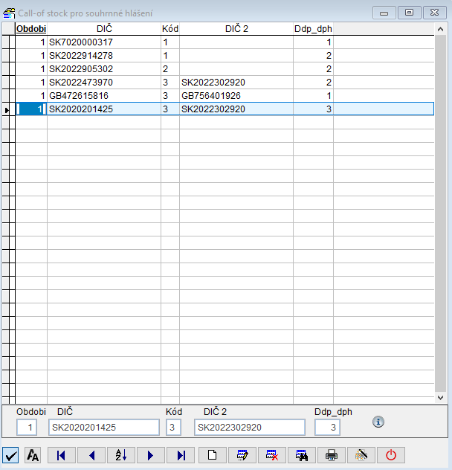Click Ddp_dph cell of SK2022914278 row
The width and height of the screenshot is (452, 470).
point(313,56)
